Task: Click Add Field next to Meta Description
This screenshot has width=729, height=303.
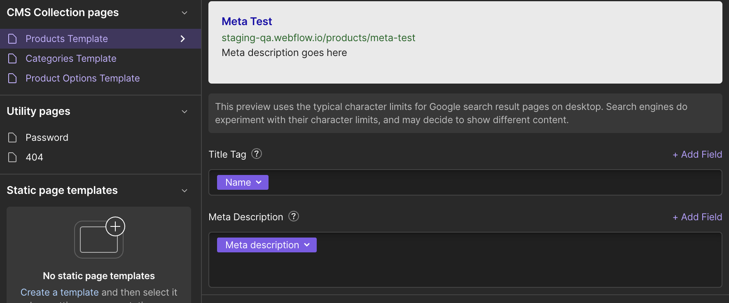Action: point(697,217)
